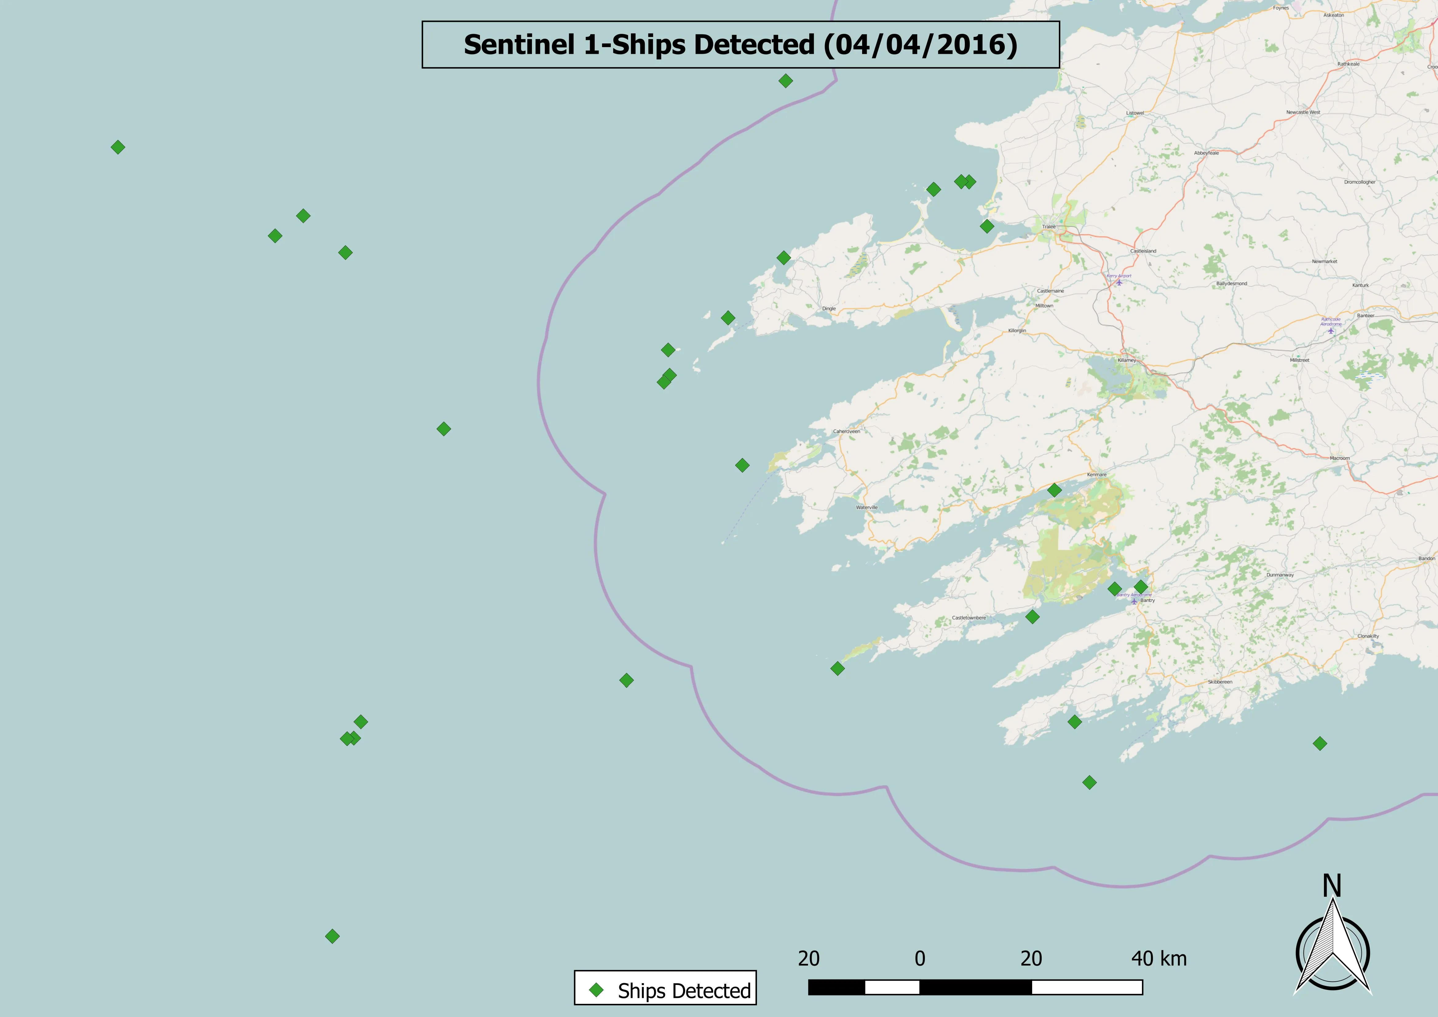The width and height of the screenshot is (1438, 1017).
Task: Select ship marker west of Waterville coast
Action: (742, 465)
